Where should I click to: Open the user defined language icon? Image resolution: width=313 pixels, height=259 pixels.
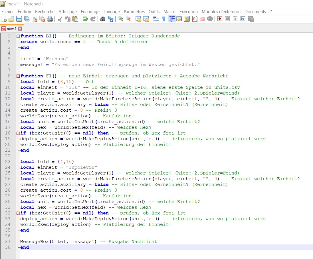[x=179, y=19]
